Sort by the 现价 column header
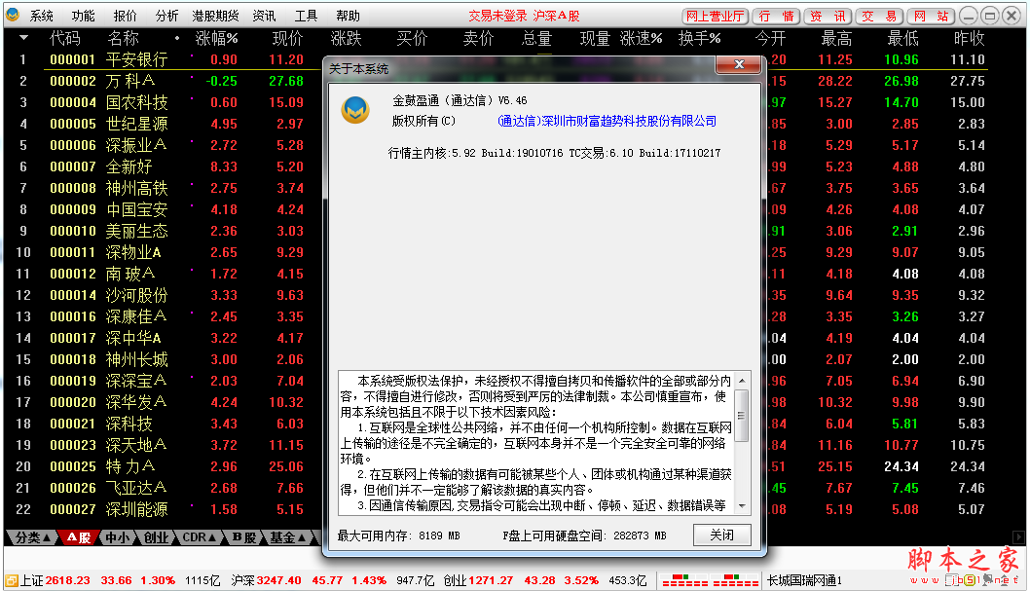Image resolution: width=1030 pixels, height=591 pixels. coord(288,39)
